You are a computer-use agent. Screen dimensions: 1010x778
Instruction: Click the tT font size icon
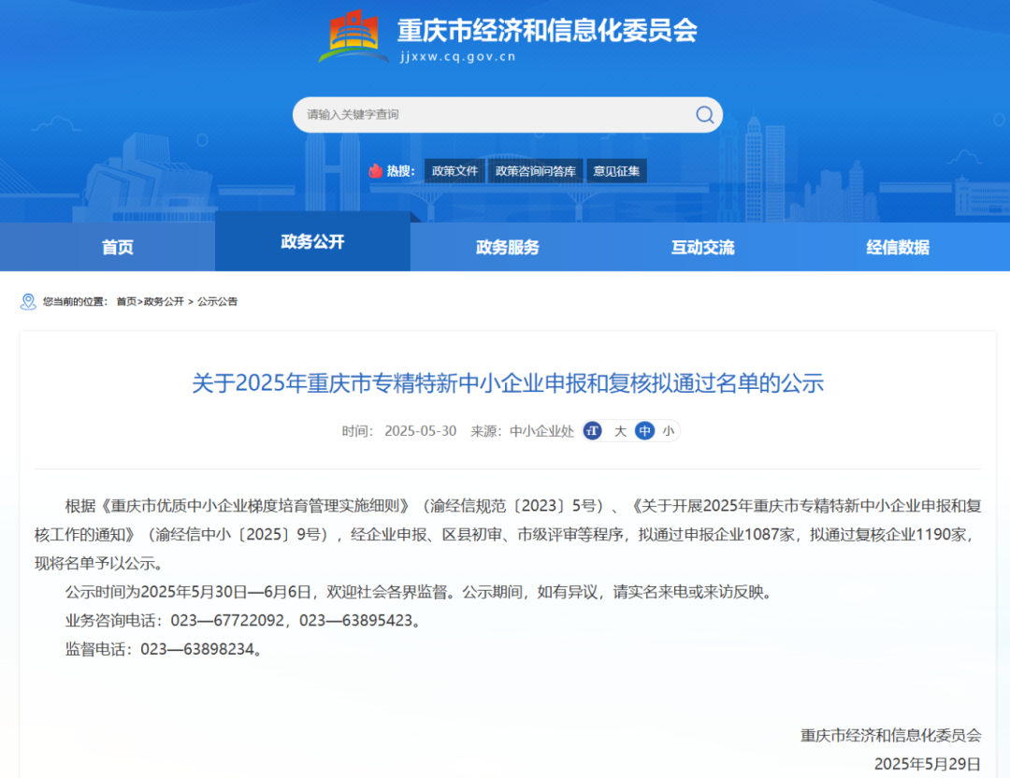point(592,431)
